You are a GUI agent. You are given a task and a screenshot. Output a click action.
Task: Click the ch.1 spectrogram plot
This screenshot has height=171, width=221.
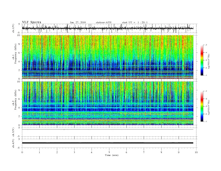[107, 57]
